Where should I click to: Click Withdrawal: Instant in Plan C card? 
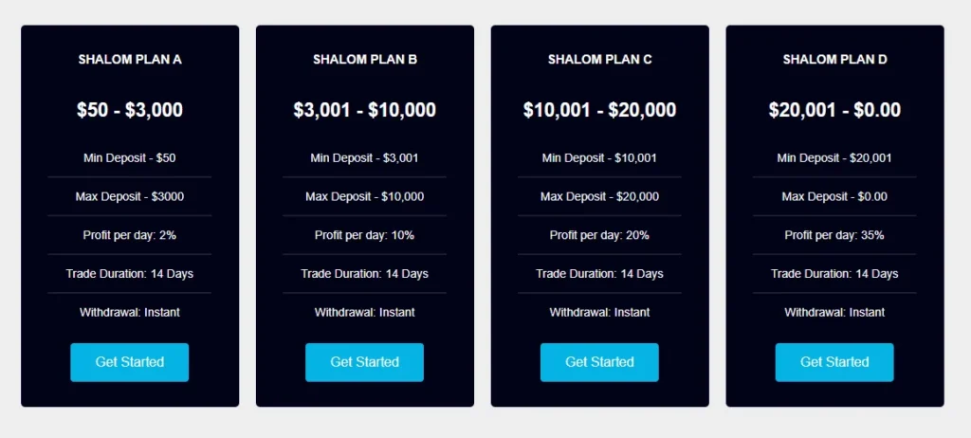(599, 312)
